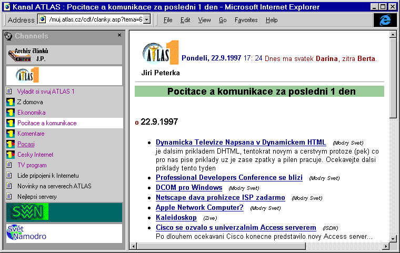Click the icon next to Pocitace a komunikace
The height and width of the screenshot is (253, 400).
(11, 123)
